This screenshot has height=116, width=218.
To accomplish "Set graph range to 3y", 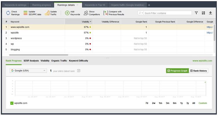I will point(188,103).
